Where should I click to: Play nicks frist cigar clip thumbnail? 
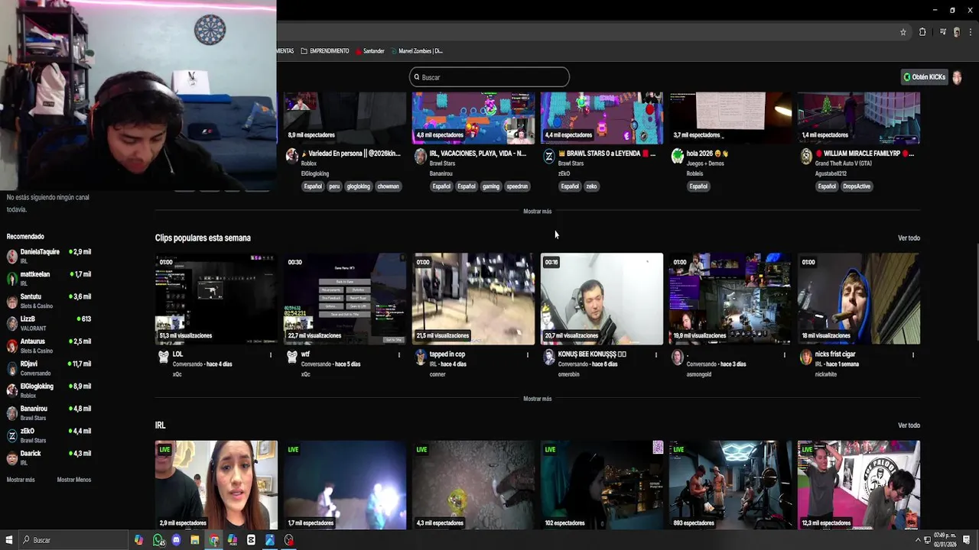click(859, 299)
